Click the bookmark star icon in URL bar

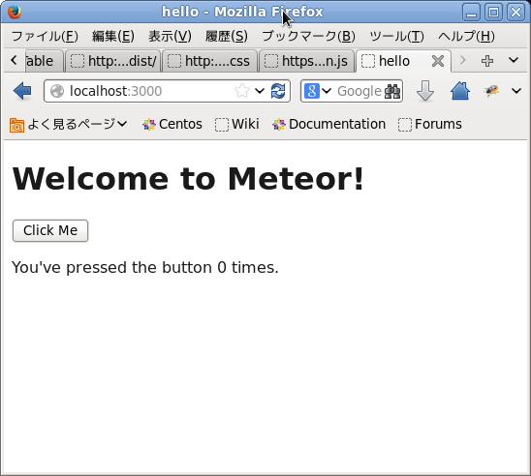tap(242, 91)
